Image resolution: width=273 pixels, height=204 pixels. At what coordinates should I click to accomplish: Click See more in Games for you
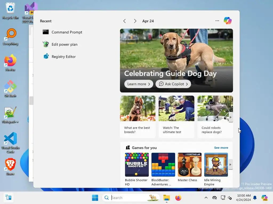point(221,148)
